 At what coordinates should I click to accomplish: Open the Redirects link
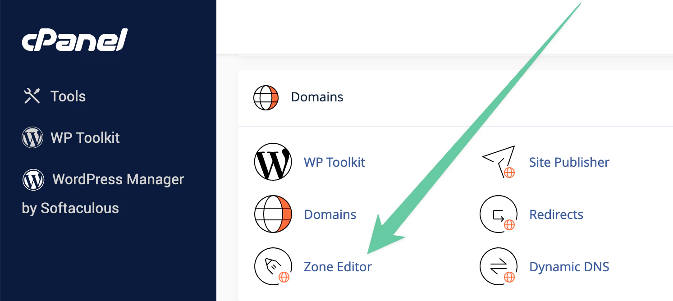tap(556, 214)
